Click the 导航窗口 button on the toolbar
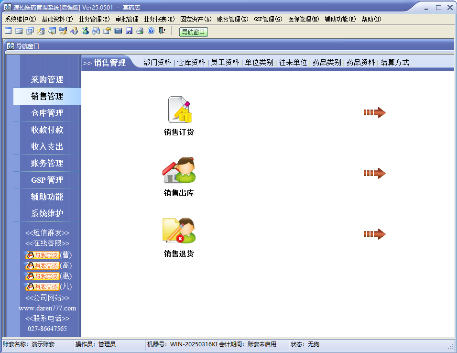This screenshot has width=457, height=353. coord(193,31)
